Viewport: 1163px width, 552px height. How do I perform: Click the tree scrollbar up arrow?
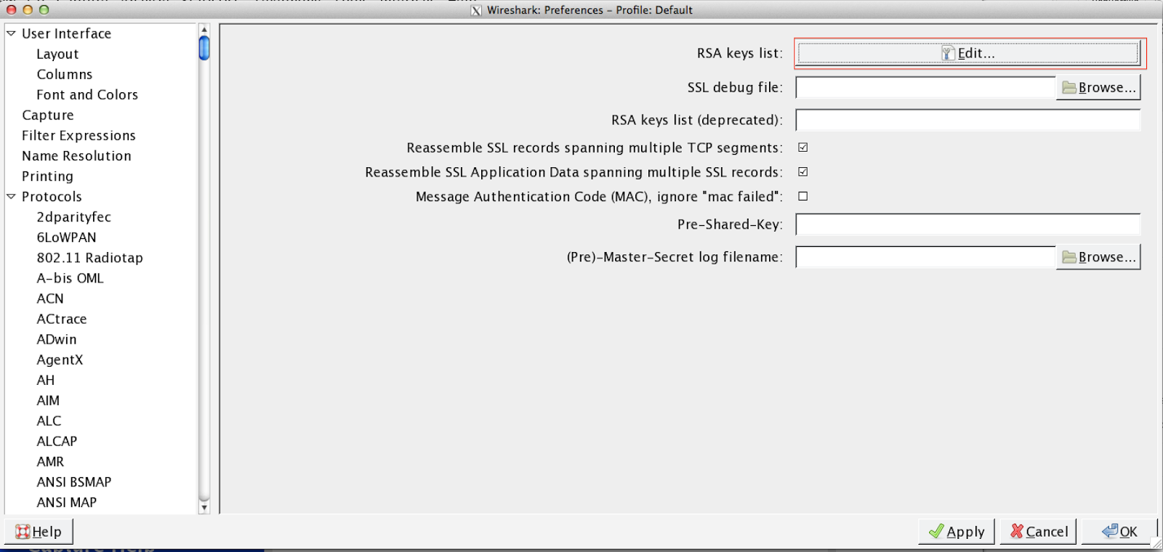pyautogui.click(x=204, y=30)
